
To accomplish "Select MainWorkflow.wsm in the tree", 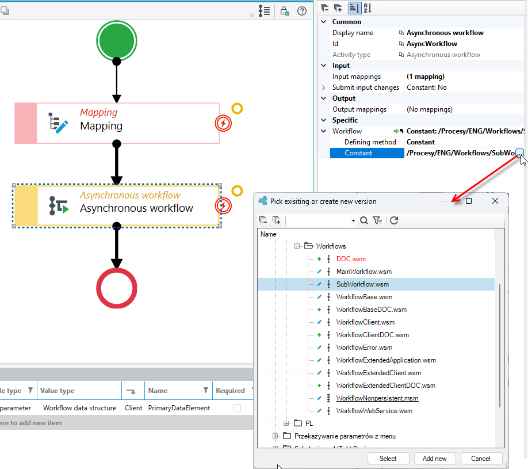I will [x=364, y=272].
